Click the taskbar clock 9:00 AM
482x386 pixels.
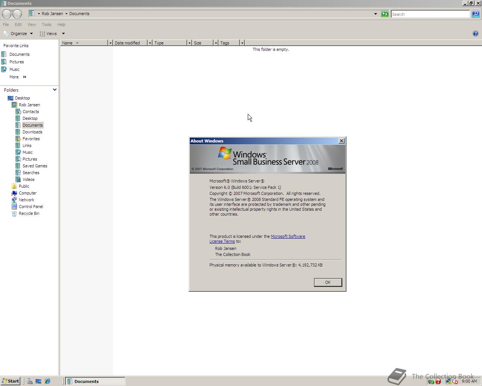click(x=469, y=381)
